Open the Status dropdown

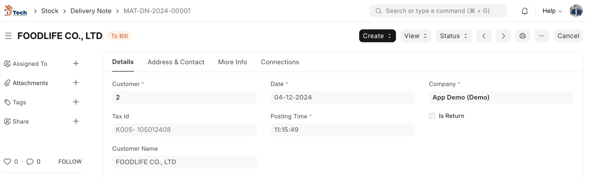(x=454, y=36)
